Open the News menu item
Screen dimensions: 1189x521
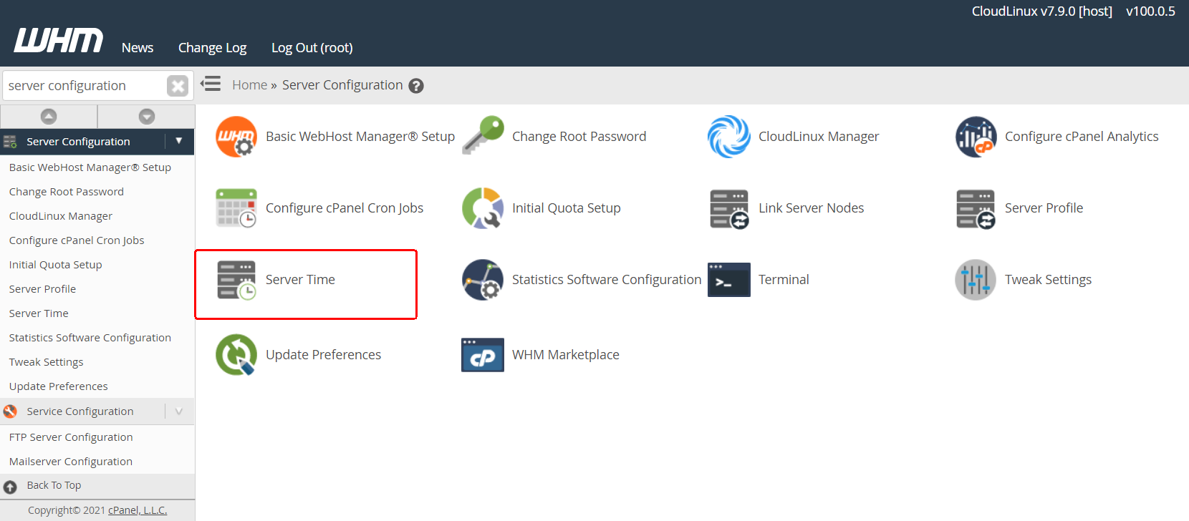pos(138,48)
